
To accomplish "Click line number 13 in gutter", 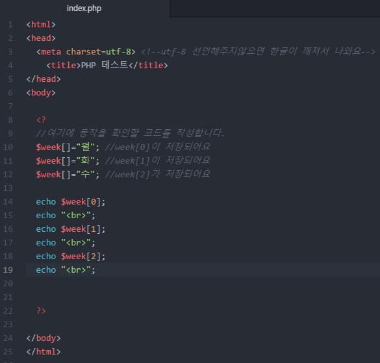I will pyautogui.click(x=8, y=188).
